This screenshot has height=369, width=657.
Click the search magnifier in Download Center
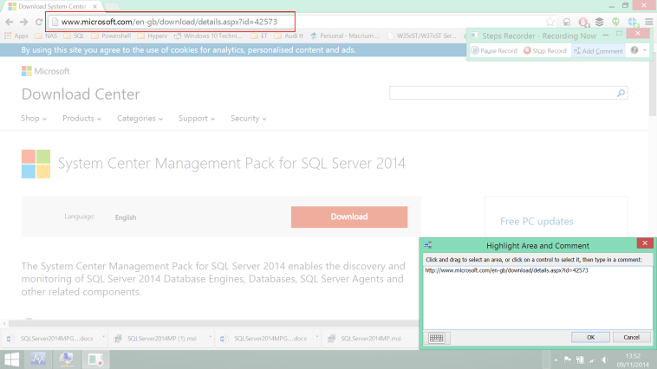[621, 93]
